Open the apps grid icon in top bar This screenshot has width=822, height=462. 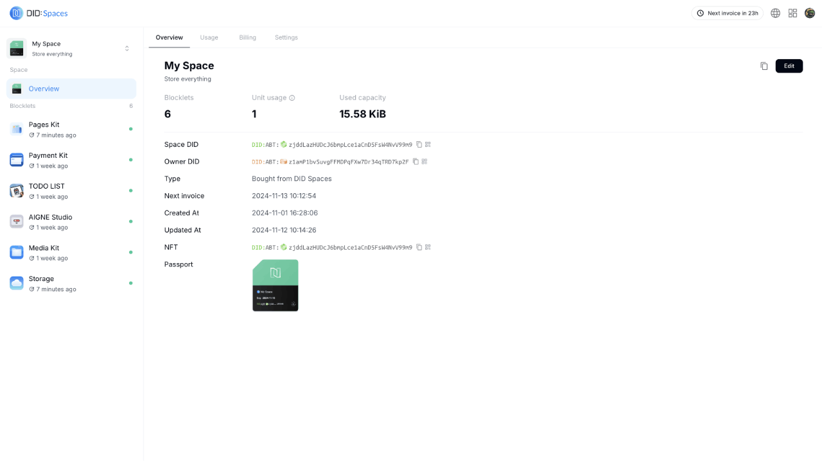tap(792, 13)
